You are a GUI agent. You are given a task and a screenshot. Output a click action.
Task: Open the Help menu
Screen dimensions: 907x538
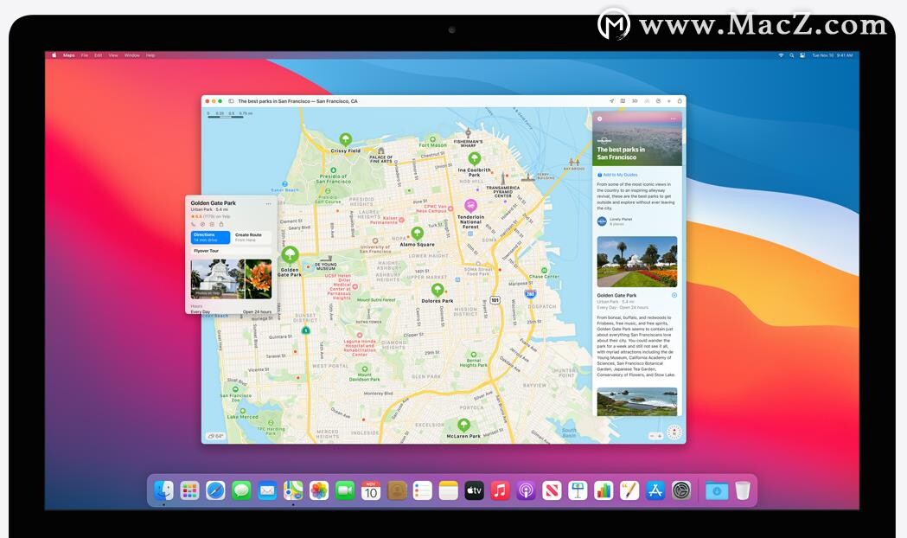pos(150,55)
